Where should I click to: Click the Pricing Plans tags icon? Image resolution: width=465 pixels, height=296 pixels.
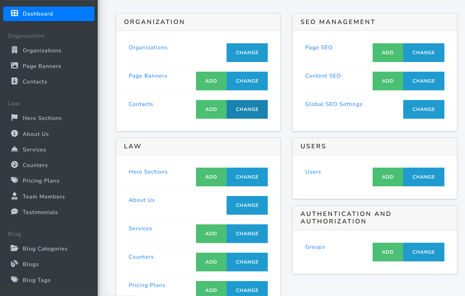click(14, 180)
